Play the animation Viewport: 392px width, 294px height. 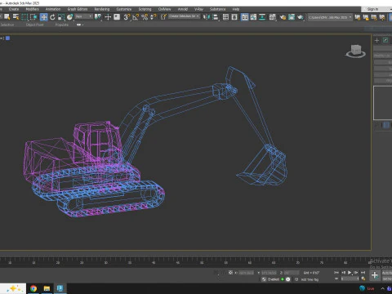pos(350,272)
